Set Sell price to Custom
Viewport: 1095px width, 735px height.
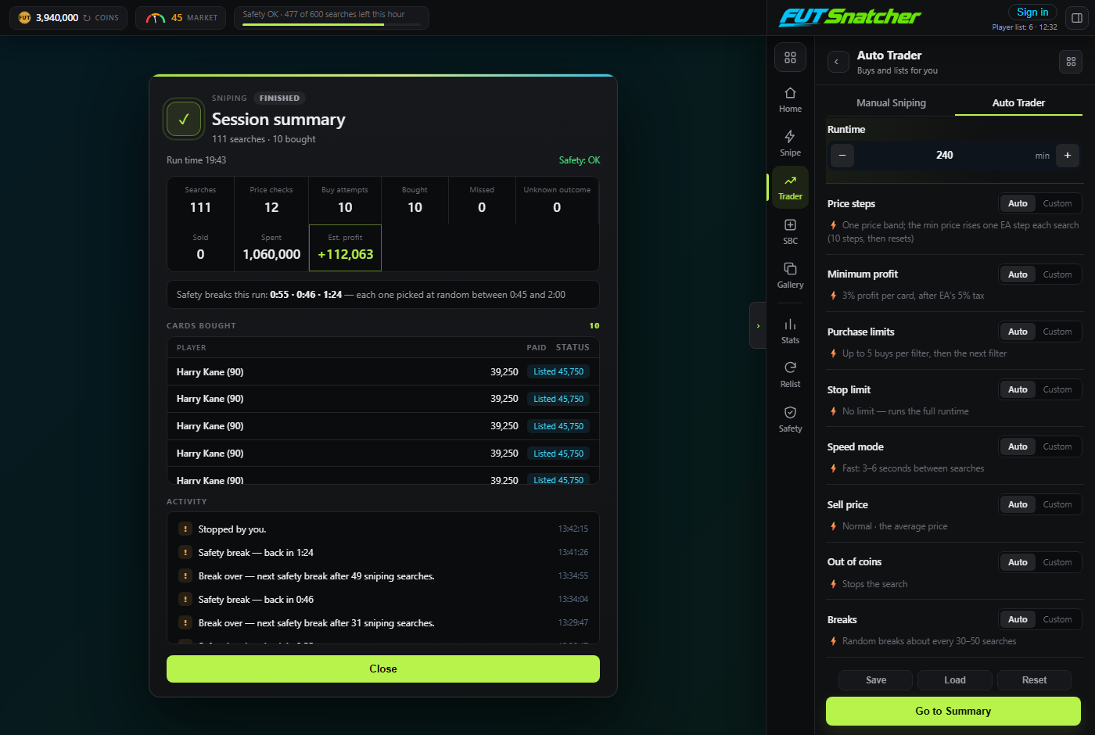point(1057,504)
